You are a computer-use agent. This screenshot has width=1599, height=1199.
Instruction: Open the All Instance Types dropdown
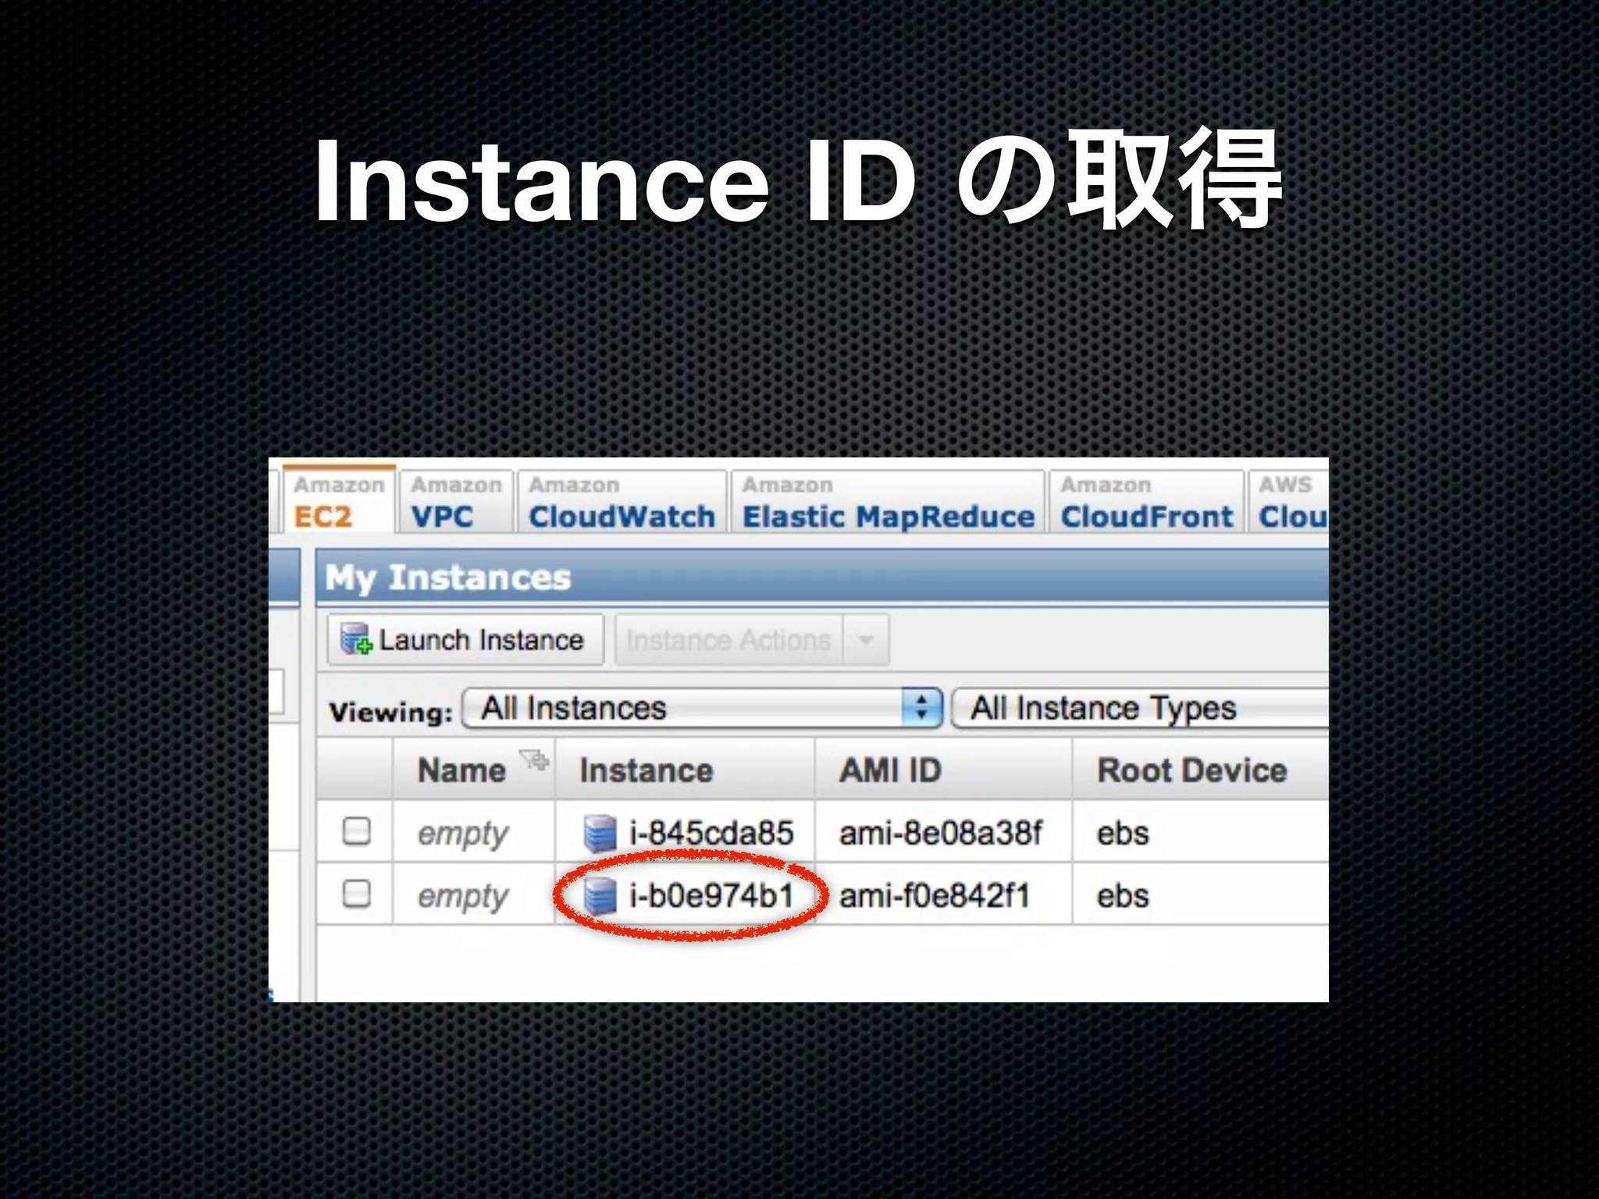coord(1140,709)
